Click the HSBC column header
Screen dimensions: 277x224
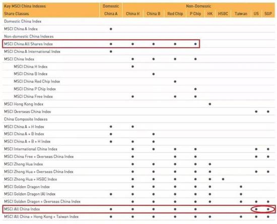pyautogui.click(x=223, y=14)
